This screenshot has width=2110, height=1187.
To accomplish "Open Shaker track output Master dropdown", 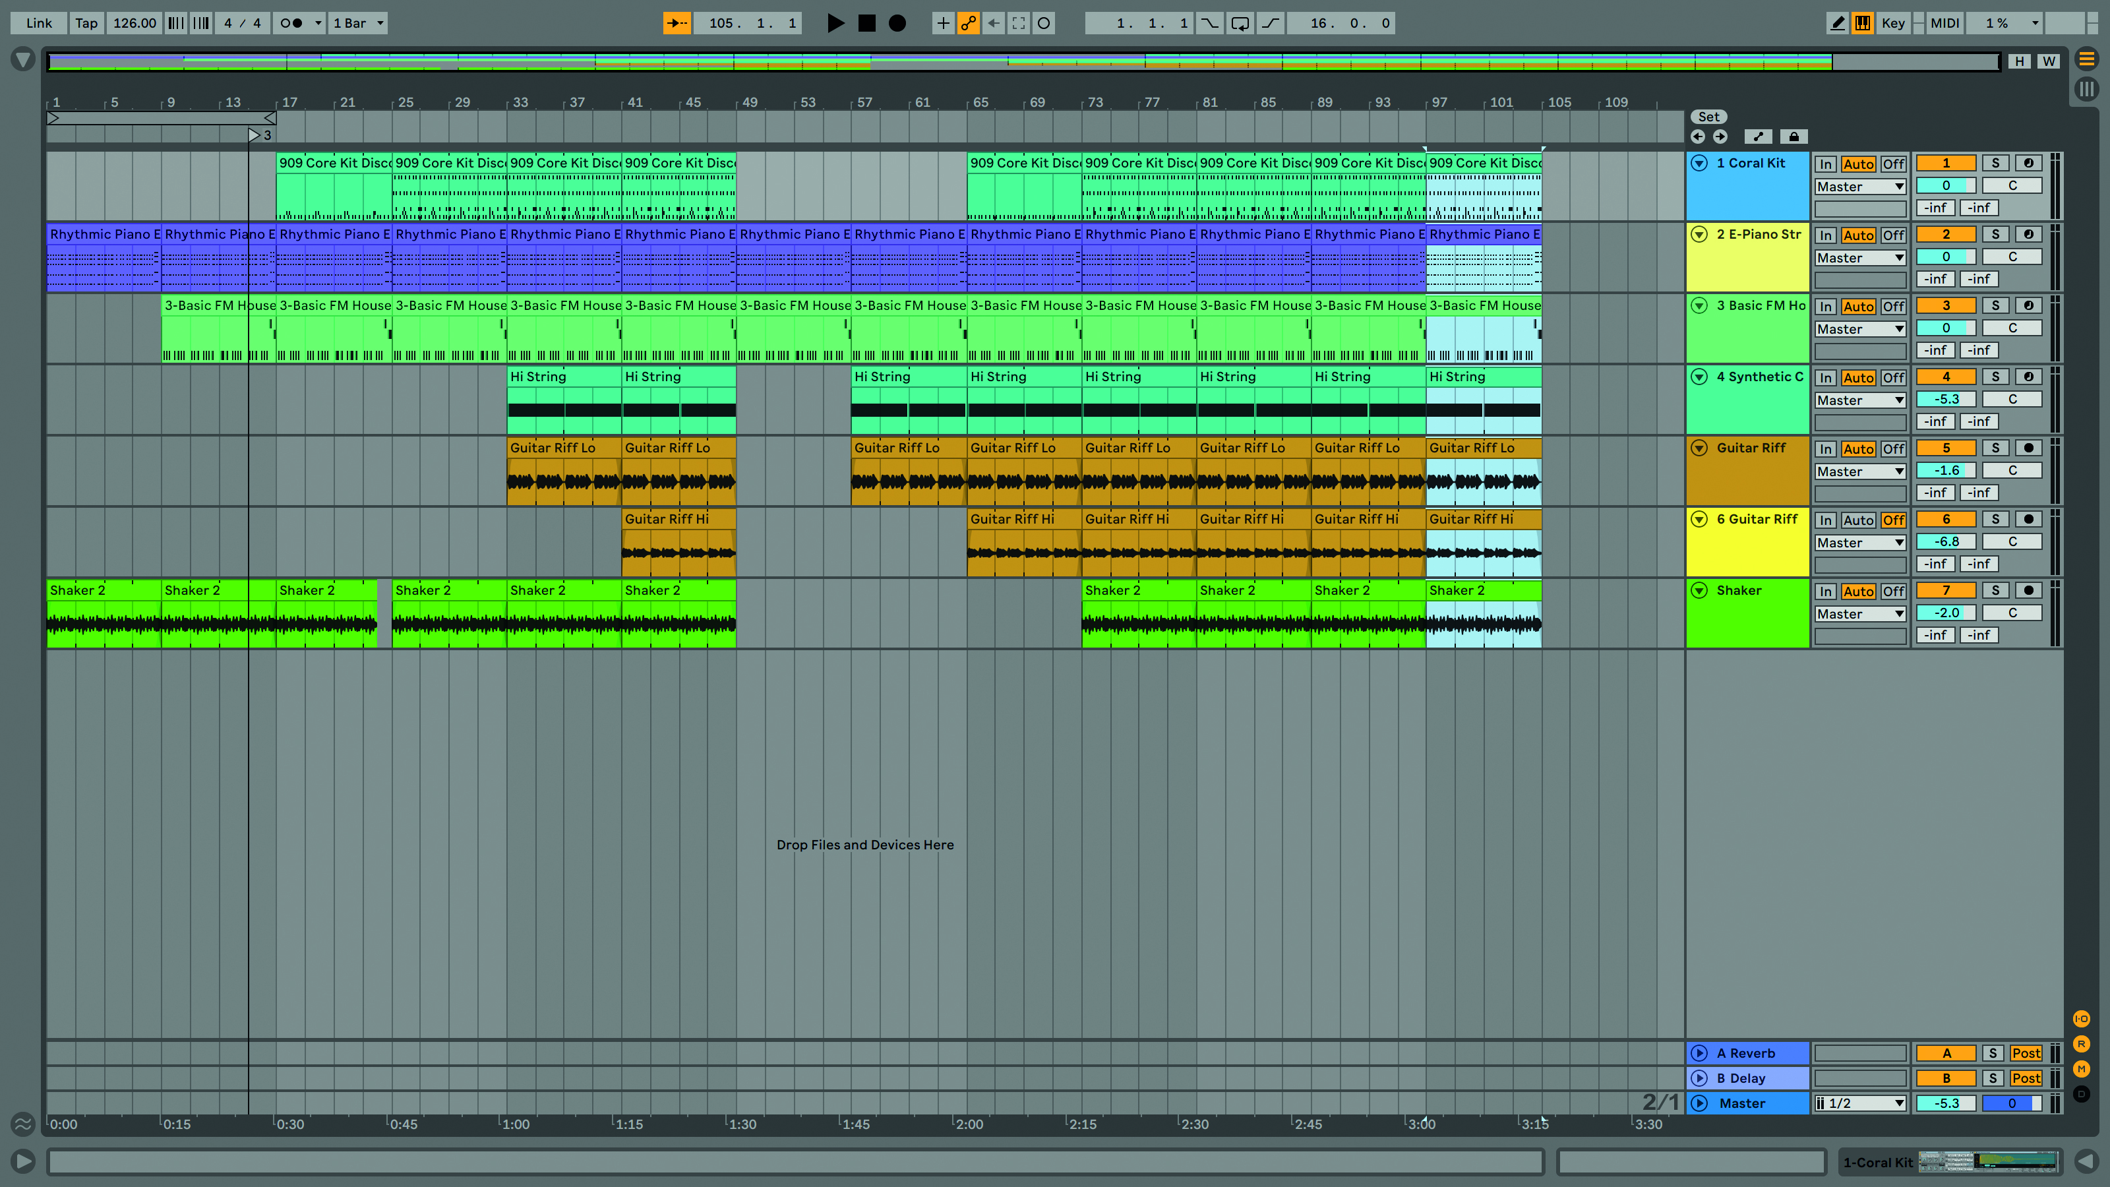I will click(x=1860, y=615).
